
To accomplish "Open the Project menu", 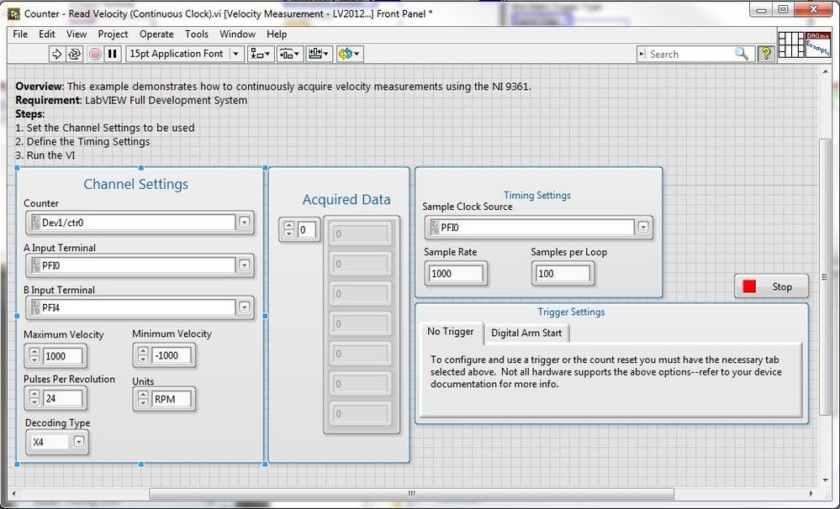I will tap(113, 34).
